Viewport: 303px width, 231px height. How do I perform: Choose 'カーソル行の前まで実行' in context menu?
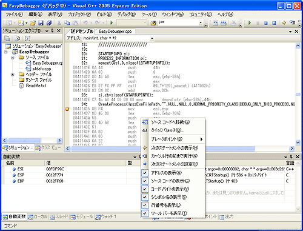173,156
